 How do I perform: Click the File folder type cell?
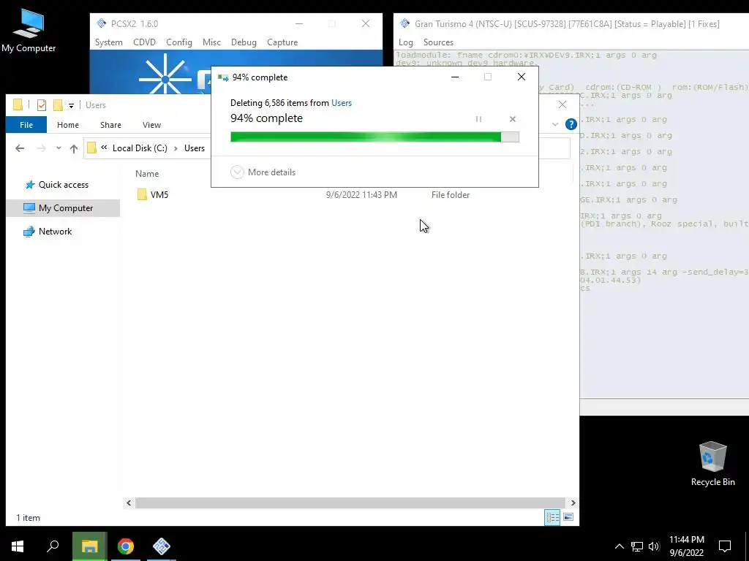point(451,194)
